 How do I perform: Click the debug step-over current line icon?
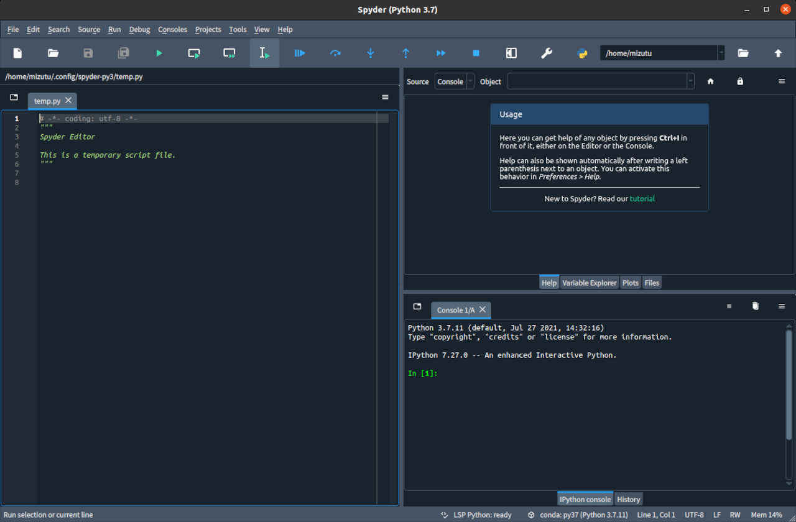335,53
